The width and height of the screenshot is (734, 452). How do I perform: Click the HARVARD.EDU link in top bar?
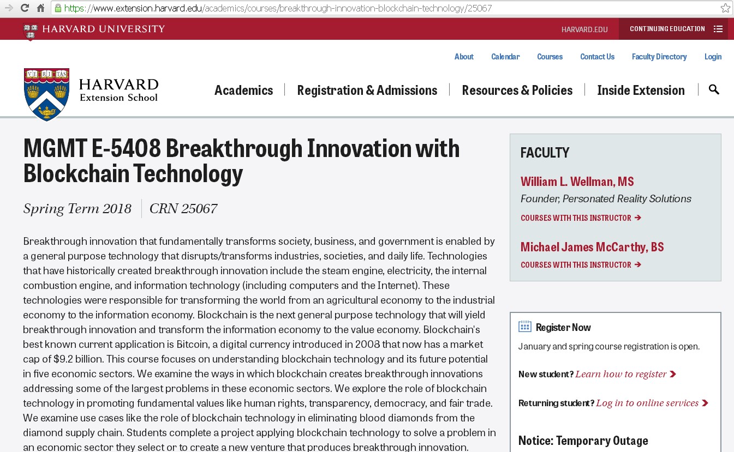point(584,29)
